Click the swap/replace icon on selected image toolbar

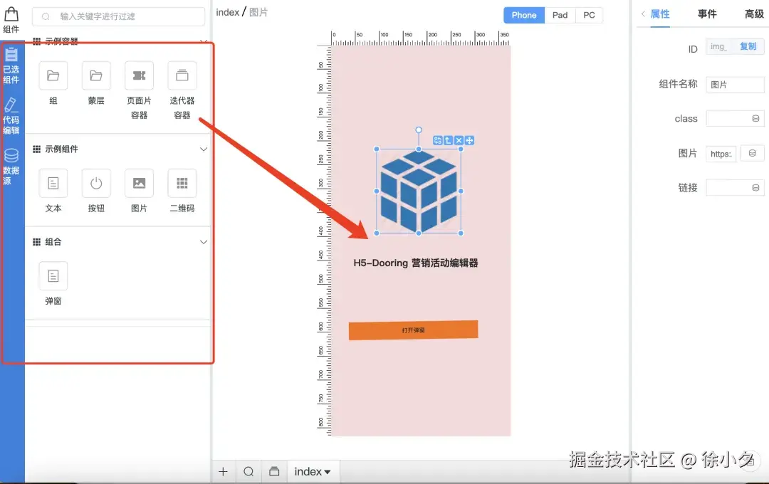[x=437, y=141]
